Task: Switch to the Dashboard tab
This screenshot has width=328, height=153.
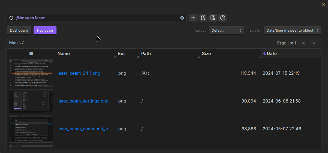Action: (x=19, y=31)
